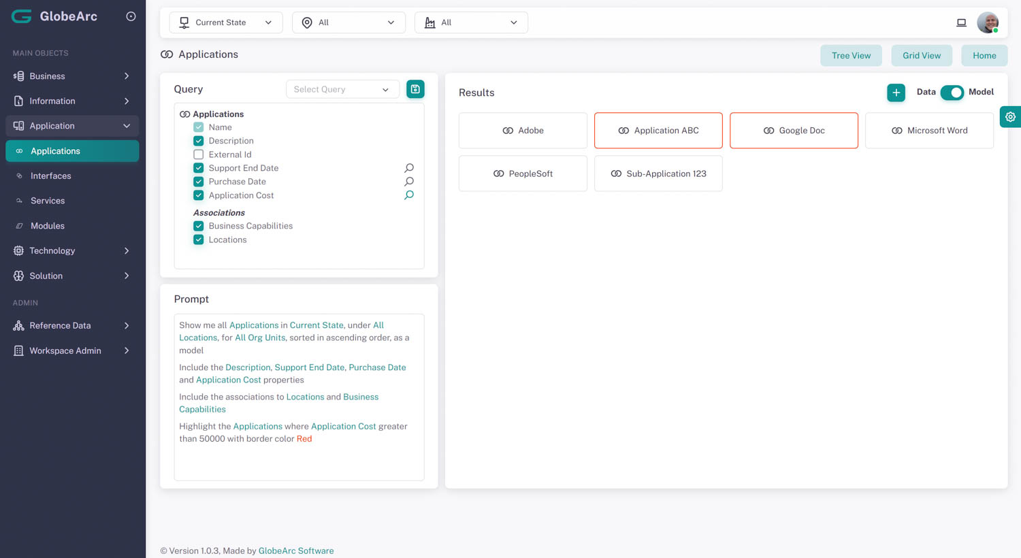The height and width of the screenshot is (558, 1021).
Task: Click the save query icon button
Action: point(415,89)
